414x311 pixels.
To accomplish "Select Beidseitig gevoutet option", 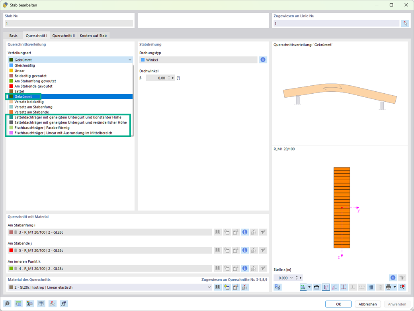I will click(x=70, y=76).
